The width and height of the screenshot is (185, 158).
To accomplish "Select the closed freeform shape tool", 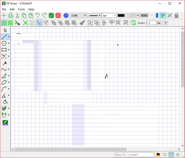I will [4, 82].
